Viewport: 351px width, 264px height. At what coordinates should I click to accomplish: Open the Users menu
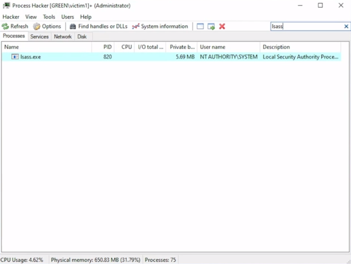point(68,17)
